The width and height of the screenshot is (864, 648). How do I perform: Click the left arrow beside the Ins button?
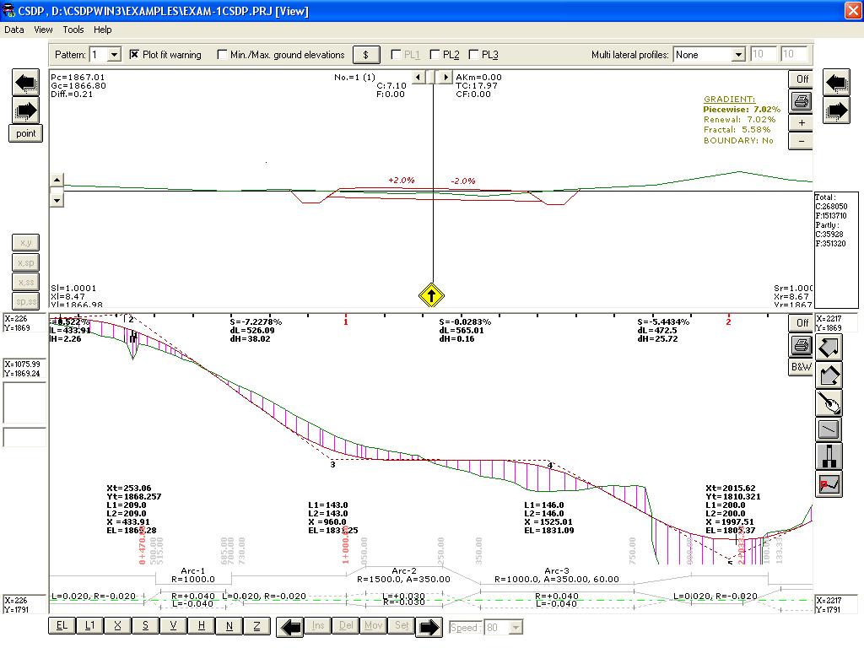(290, 627)
